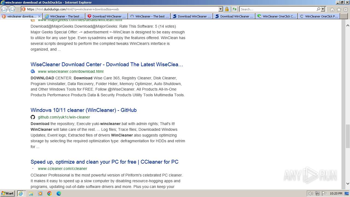This screenshot has height=197, width=350.
Task: Focus the browser Search box
Action: pyautogui.click(x=278, y=9)
